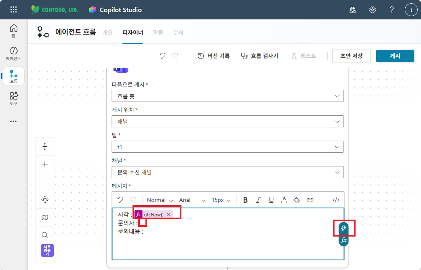Image resolution: width=421 pixels, height=270 pixels.
Task: Toggle the code view button
Action: coord(336,200)
